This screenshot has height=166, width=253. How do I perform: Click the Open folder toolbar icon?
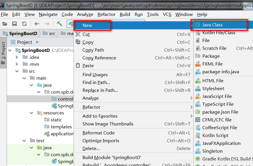[5, 24]
